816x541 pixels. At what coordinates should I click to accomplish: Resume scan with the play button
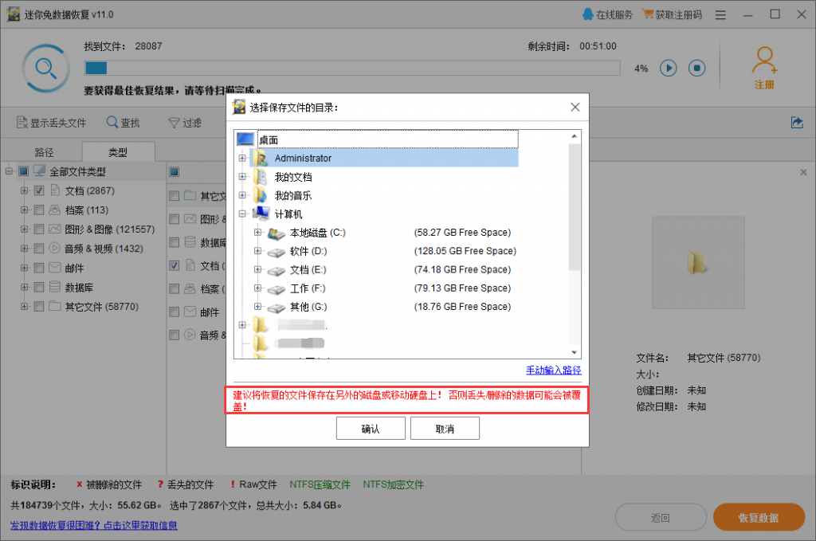point(669,69)
